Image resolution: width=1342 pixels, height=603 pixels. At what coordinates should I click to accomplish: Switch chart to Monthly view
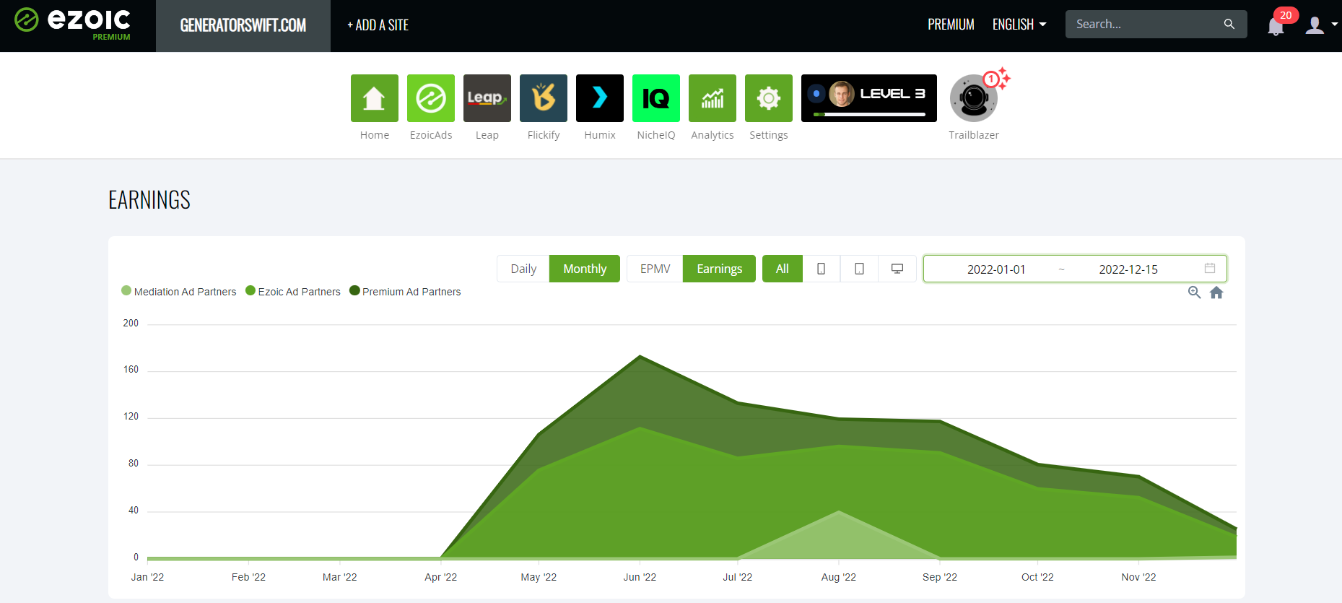click(585, 269)
